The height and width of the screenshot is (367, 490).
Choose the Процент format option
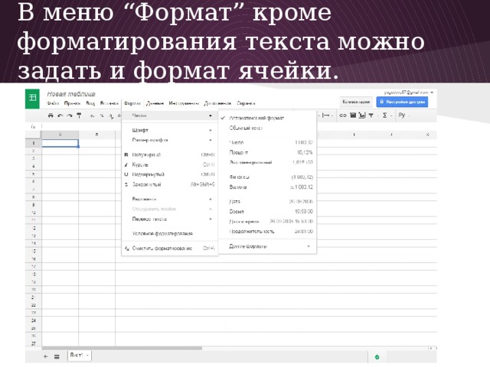coord(267,152)
